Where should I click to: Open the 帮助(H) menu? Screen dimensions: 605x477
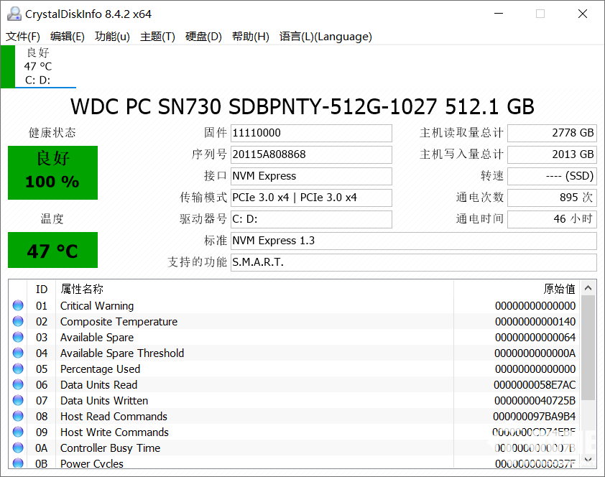click(x=251, y=37)
